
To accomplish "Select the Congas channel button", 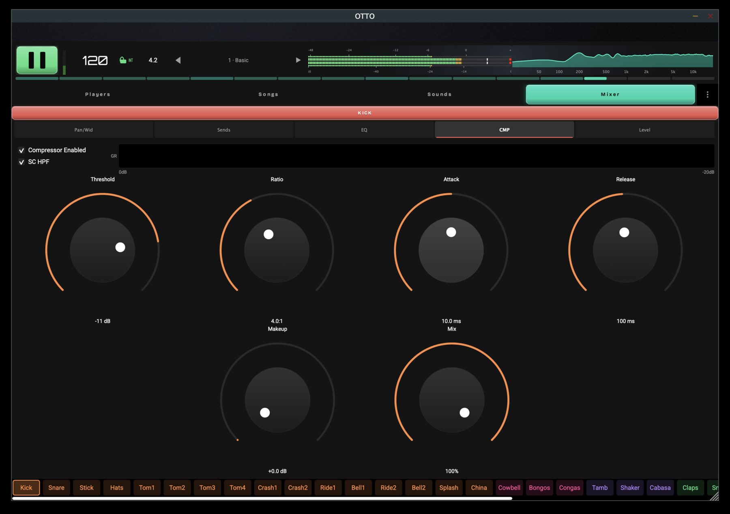I will [570, 488].
